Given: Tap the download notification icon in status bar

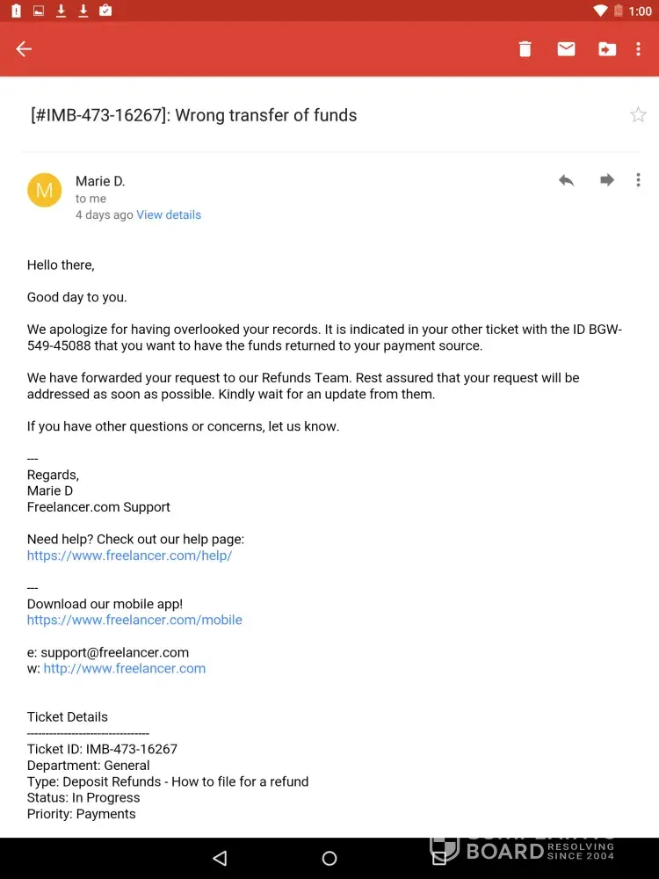Looking at the screenshot, I should pos(62,11).
